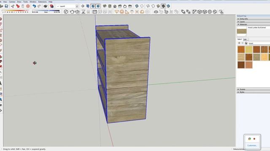270x151 pixels.
Task: Switch to Materials Select tab
Action: [240, 39]
